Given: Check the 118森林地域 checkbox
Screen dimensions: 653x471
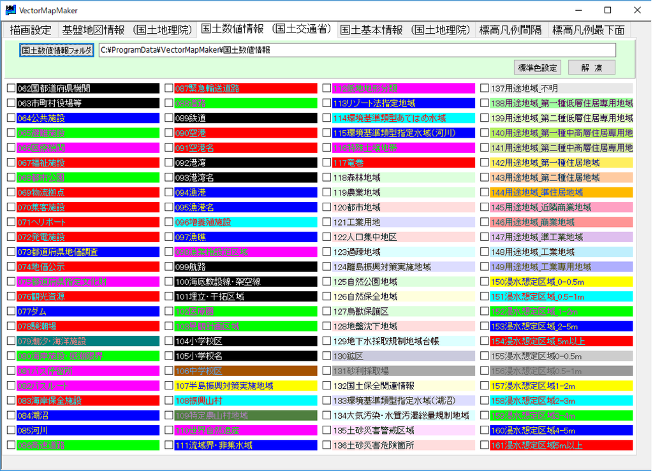Looking at the screenshot, I should click(326, 178).
